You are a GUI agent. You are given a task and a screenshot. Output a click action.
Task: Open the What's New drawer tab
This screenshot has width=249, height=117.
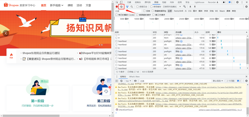134,77
